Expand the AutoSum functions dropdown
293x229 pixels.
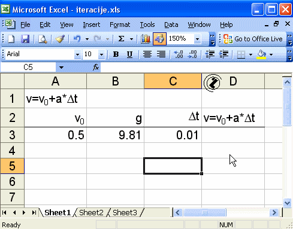point(131,39)
